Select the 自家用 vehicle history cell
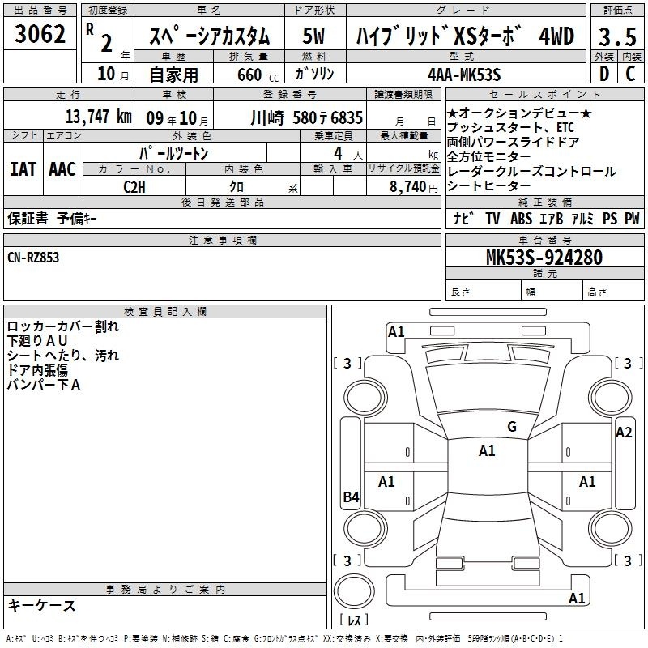 click(x=173, y=75)
